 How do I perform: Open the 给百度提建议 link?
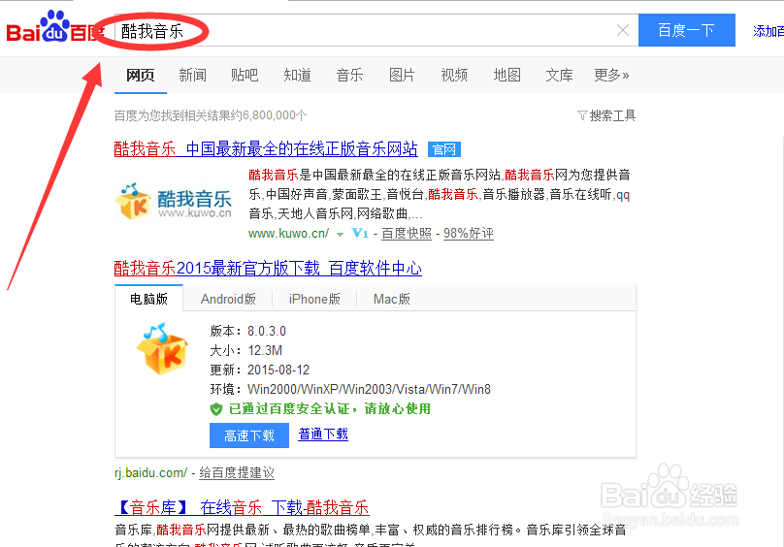pos(237,472)
